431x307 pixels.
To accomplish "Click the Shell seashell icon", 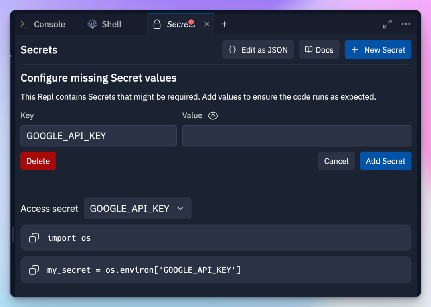I will pyautogui.click(x=93, y=24).
